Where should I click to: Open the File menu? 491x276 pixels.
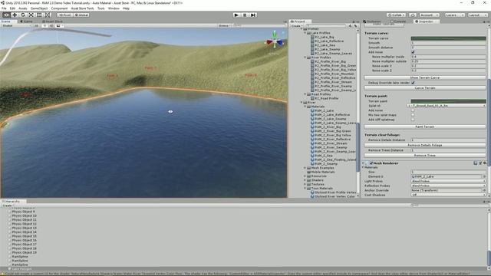click(x=4, y=8)
